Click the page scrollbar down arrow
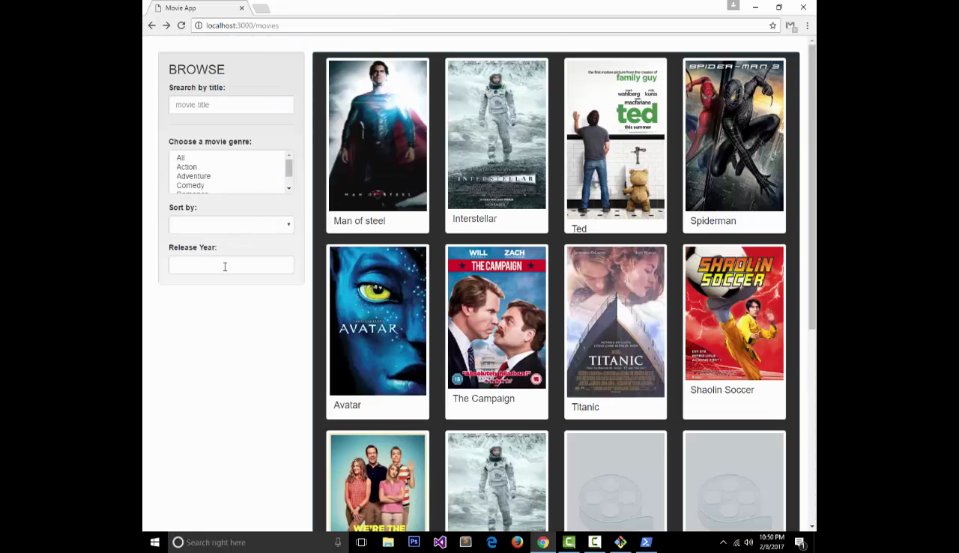The image size is (959, 553). (812, 527)
